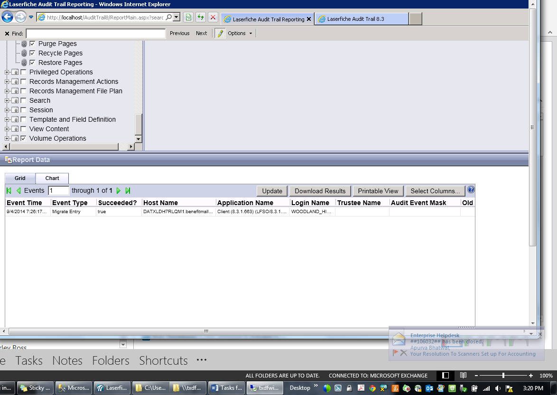Expand the Volume Operations tree node

coord(7,139)
